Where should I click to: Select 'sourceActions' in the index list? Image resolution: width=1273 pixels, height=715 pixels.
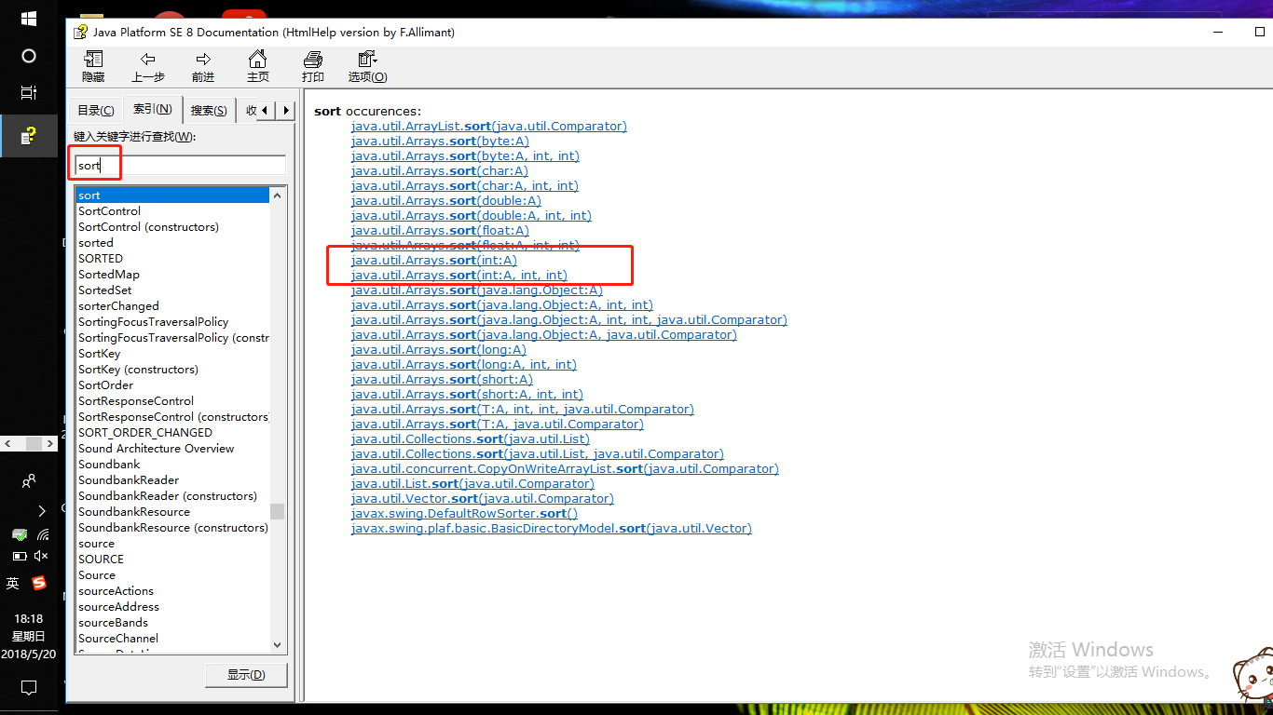116,591
